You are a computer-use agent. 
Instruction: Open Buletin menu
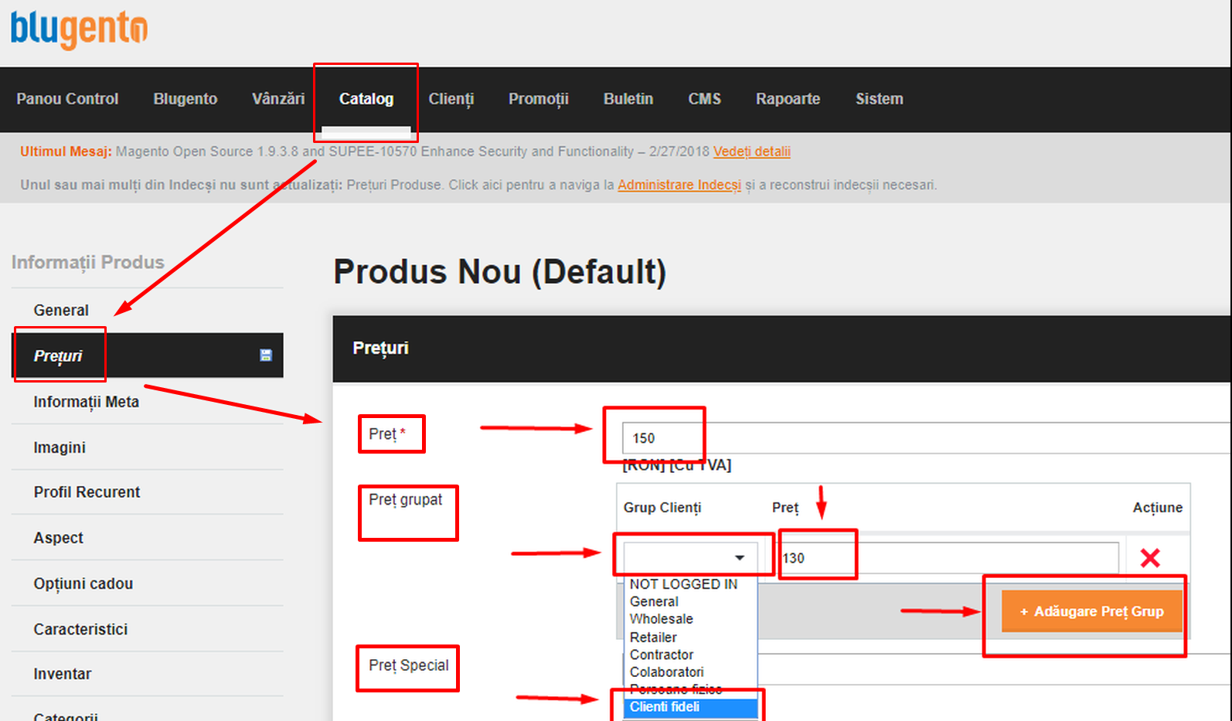pos(628,99)
